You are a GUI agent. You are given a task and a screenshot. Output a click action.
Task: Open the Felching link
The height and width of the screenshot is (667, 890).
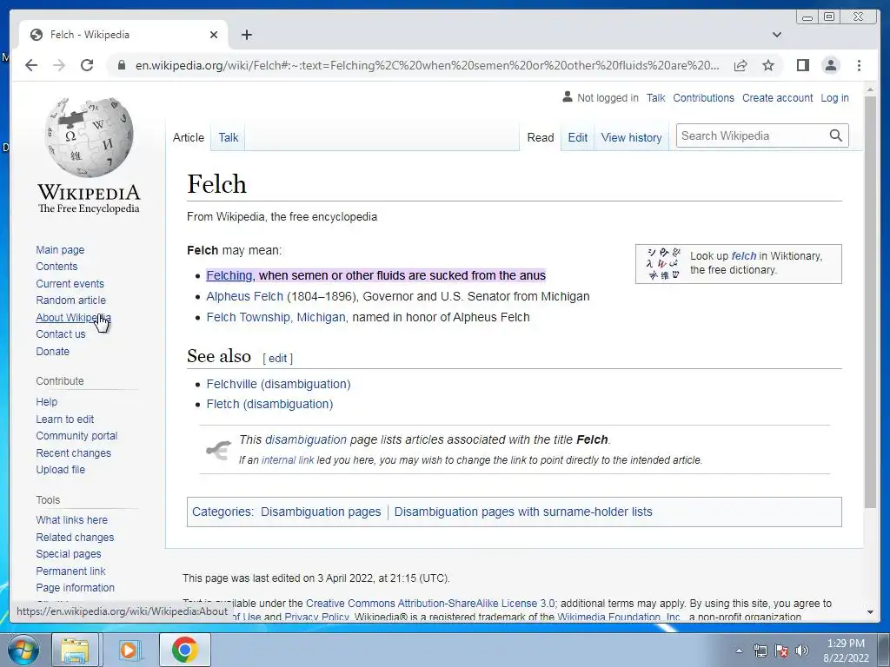(229, 275)
